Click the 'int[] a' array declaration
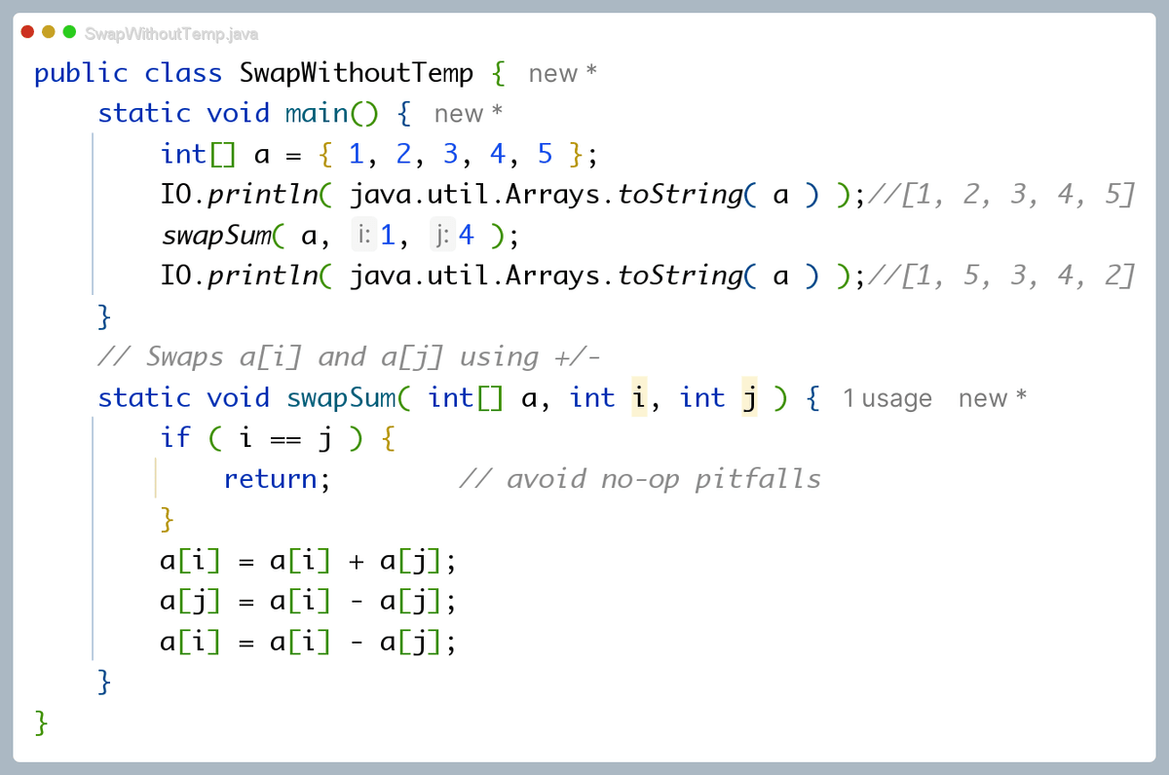Viewport: 1169px width, 775px height. [x=215, y=154]
